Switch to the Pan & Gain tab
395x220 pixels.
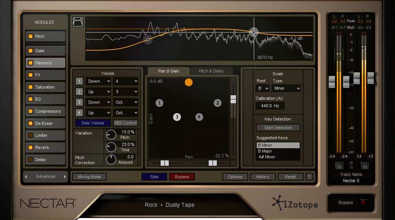click(168, 71)
